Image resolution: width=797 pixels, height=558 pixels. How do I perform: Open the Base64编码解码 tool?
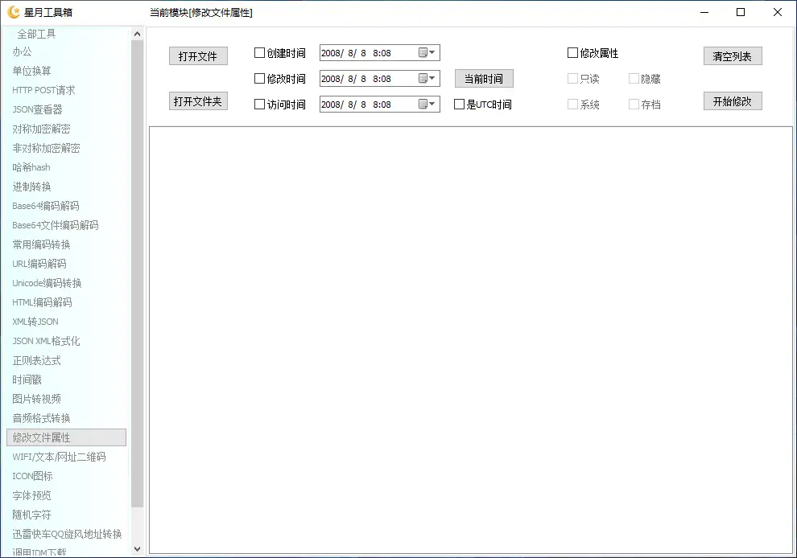pyautogui.click(x=46, y=206)
